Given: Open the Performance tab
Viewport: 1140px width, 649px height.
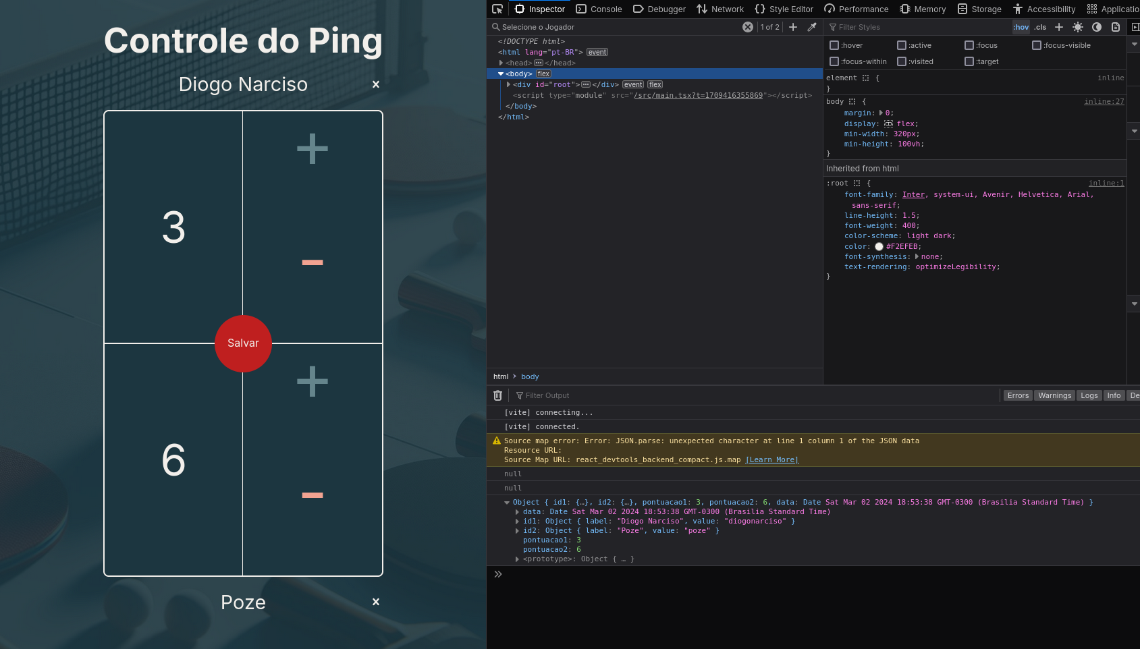Looking at the screenshot, I should click(x=857, y=9).
